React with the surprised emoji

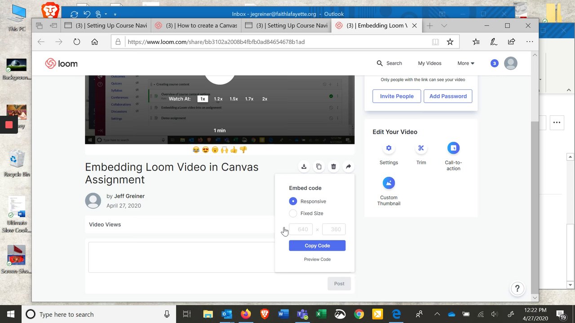[x=215, y=150]
